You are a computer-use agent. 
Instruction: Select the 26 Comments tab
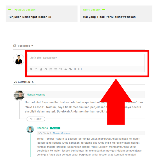click(24, 82)
